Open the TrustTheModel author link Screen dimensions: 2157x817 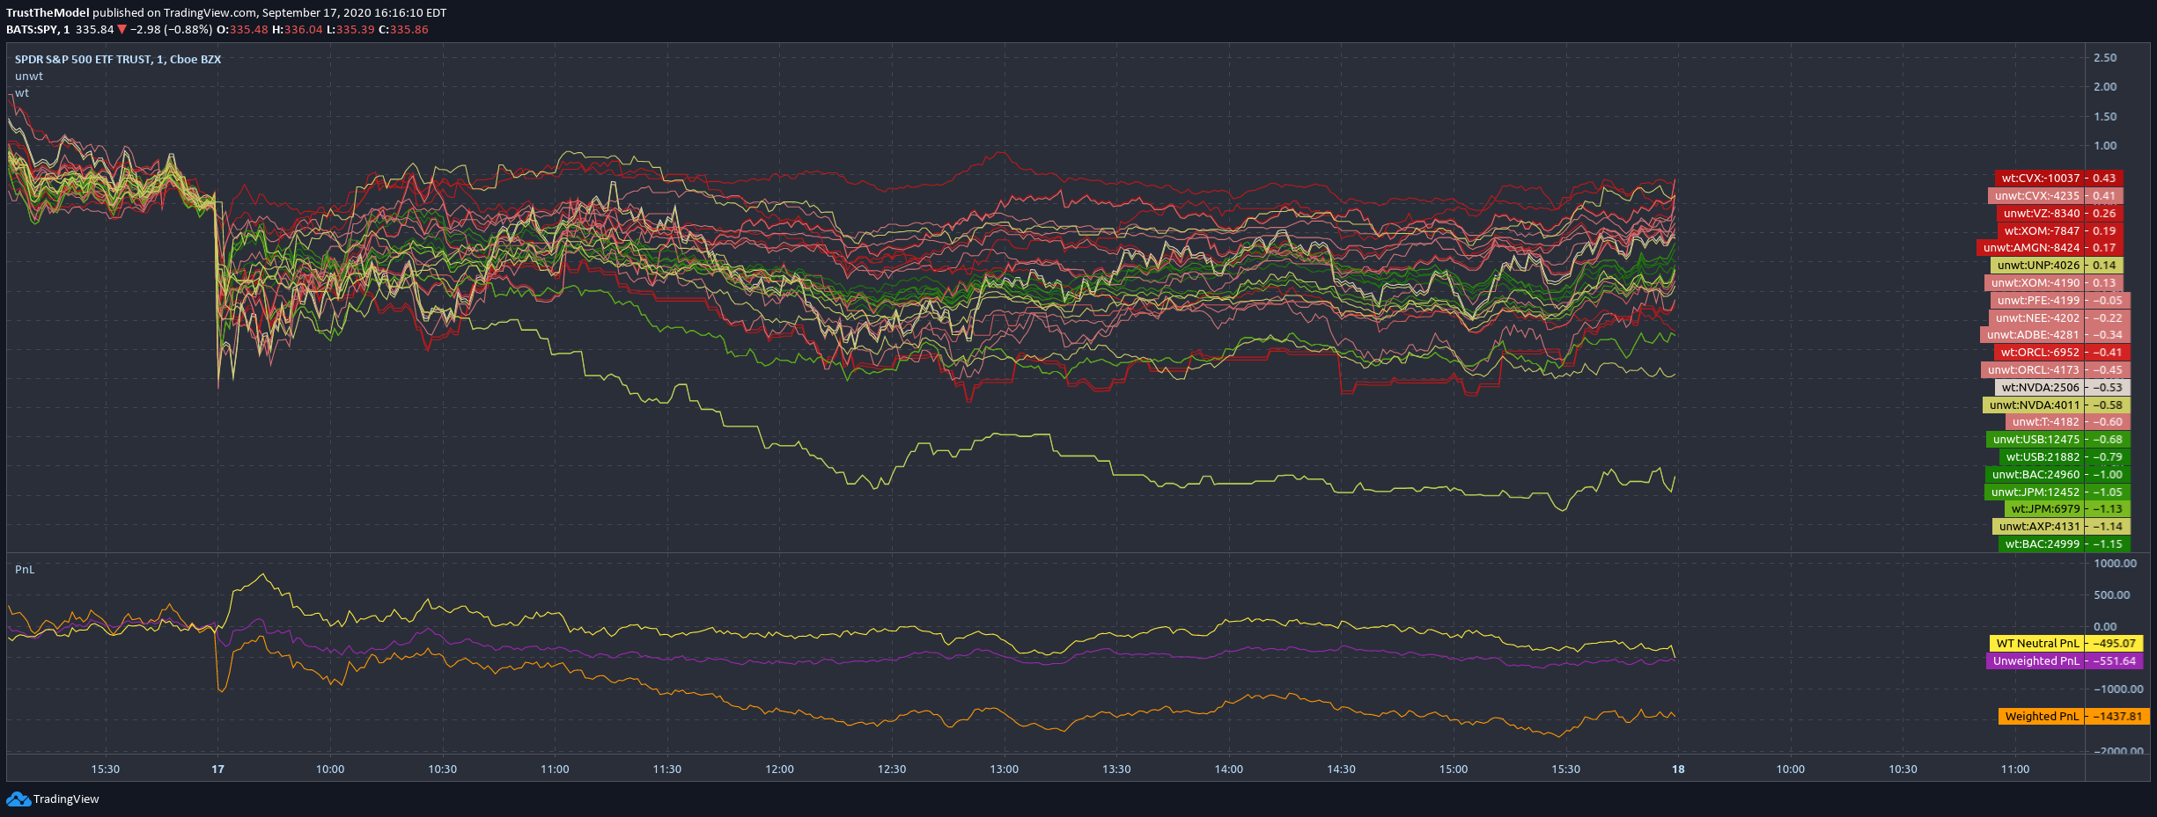(48, 12)
